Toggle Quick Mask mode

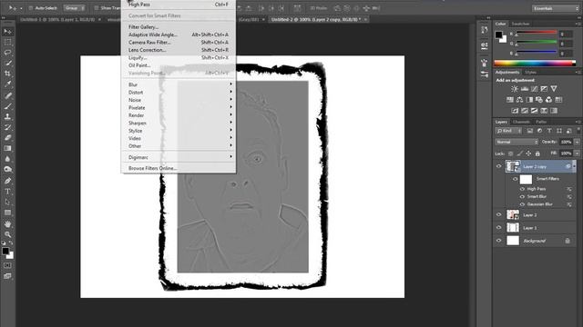point(7,265)
